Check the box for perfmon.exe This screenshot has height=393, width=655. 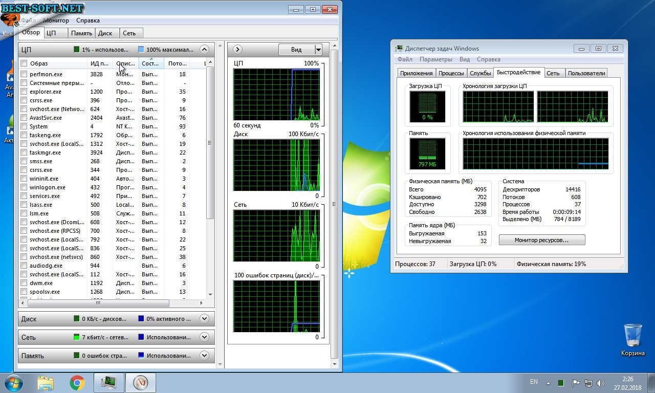(x=24, y=74)
